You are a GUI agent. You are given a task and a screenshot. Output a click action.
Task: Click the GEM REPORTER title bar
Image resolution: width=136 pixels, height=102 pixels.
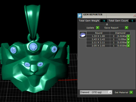(107, 16)
